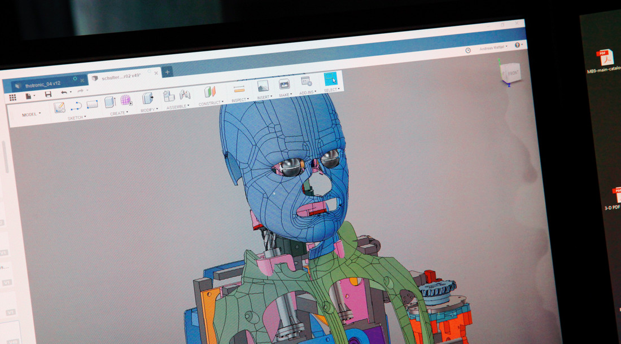Close the schulter...r02 v49 tab
The width and height of the screenshot is (621, 344).
point(156,73)
